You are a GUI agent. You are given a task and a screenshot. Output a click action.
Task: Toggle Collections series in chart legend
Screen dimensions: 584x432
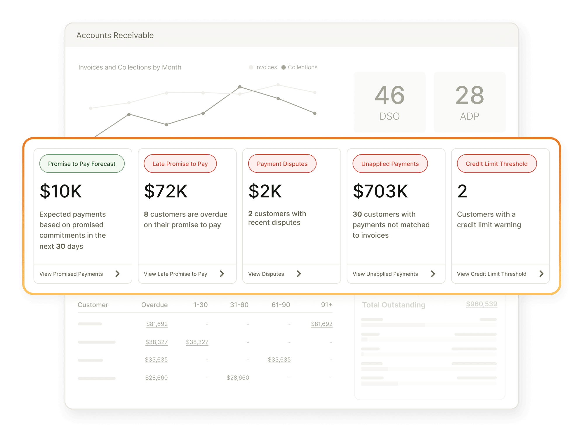point(299,67)
